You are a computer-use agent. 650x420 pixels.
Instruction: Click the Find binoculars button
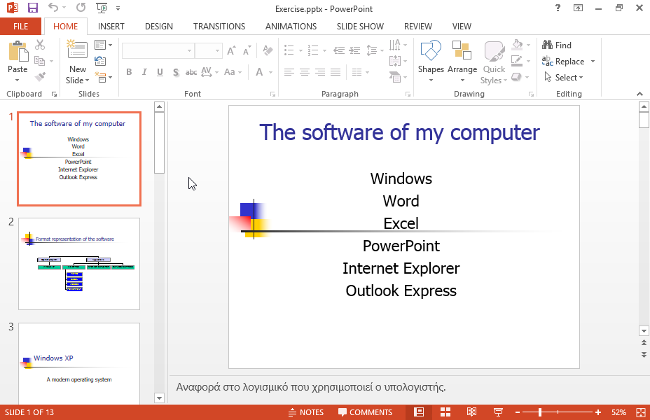(557, 45)
